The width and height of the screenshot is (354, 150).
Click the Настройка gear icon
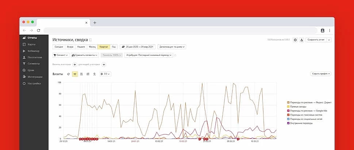click(24, 84)
